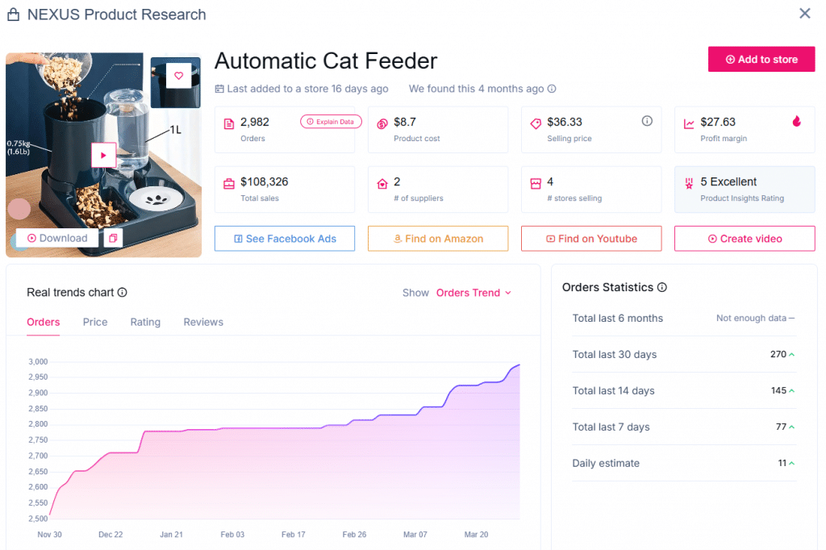Viewport: 826px width, 550px height.
Task: Click the pink circular swatch on the product image
Action: tap(19, 209)
